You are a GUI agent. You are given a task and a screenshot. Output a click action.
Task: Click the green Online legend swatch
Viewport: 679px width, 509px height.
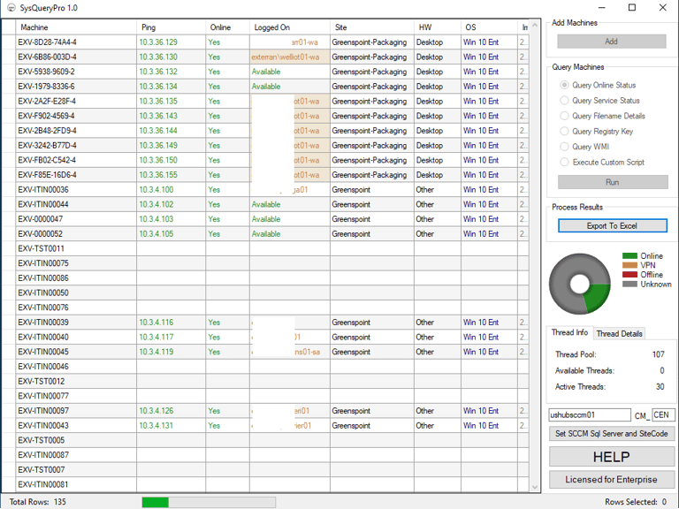tap(629, 255)
